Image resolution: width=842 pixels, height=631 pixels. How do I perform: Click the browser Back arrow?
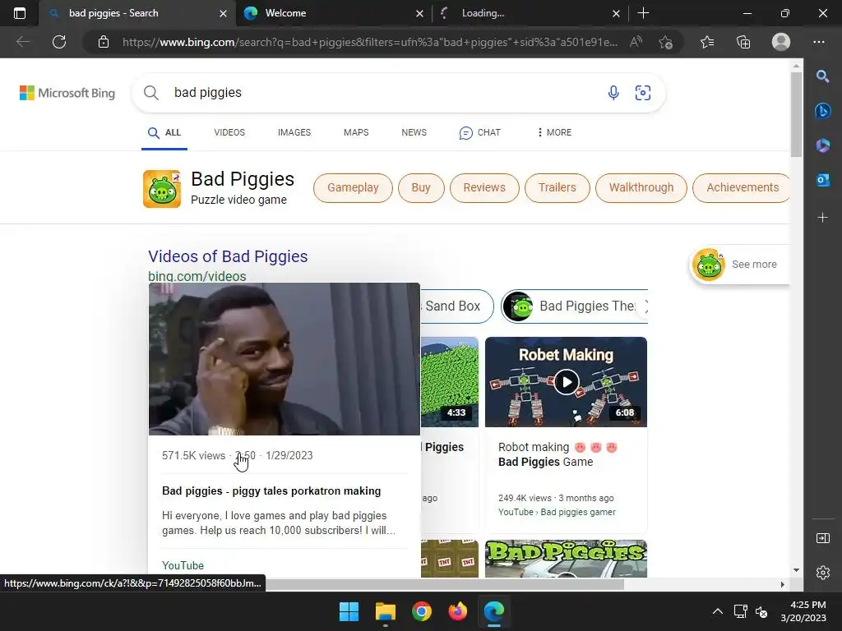(22, 42)
